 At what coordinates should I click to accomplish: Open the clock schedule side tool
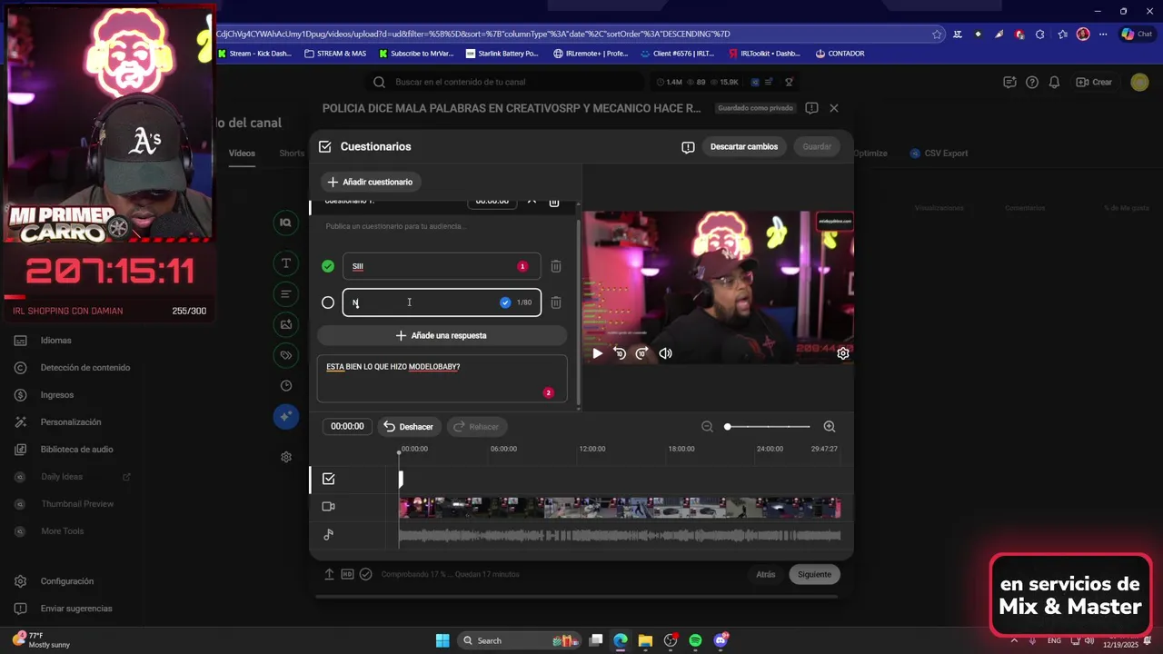coord(285,386)
